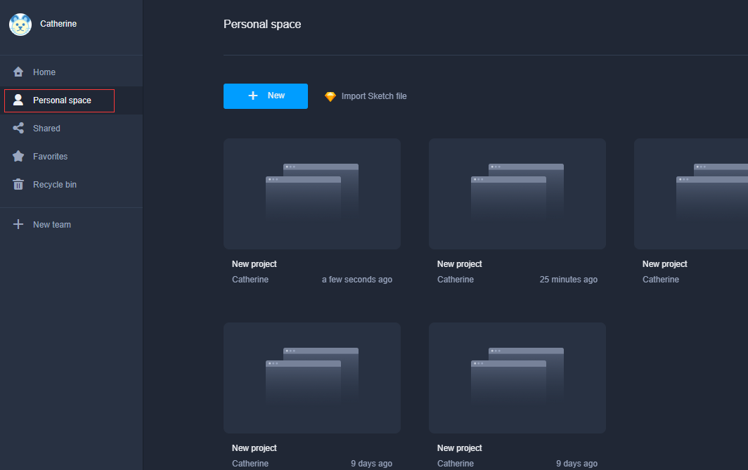Image resolution: width=748 pixels, height=470 pixels.
Task: Navigate to Favorites in the sidebar
Action: point(49,156)
